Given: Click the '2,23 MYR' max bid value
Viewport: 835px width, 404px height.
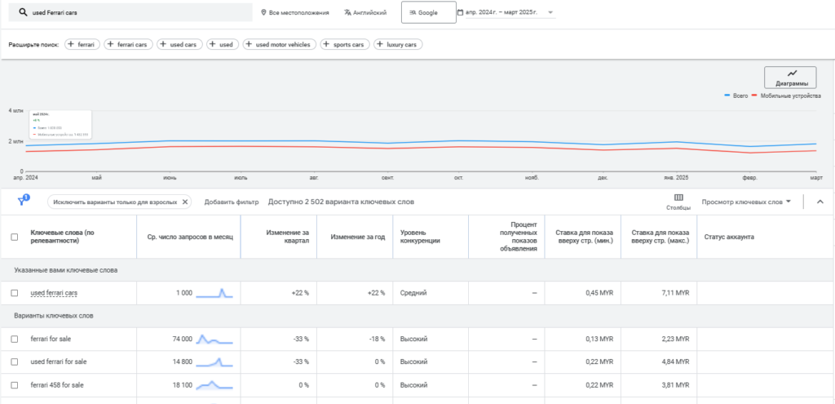Looking at the screenshot, I should click(x=676, y=339).
